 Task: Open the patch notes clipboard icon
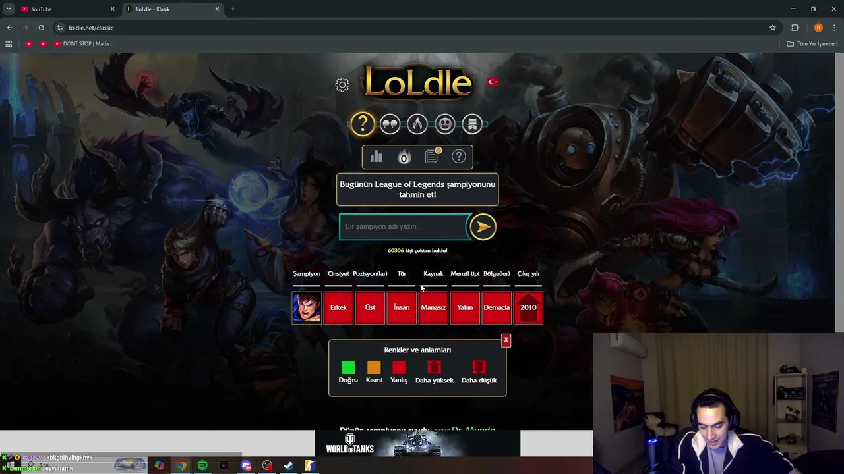432,157
